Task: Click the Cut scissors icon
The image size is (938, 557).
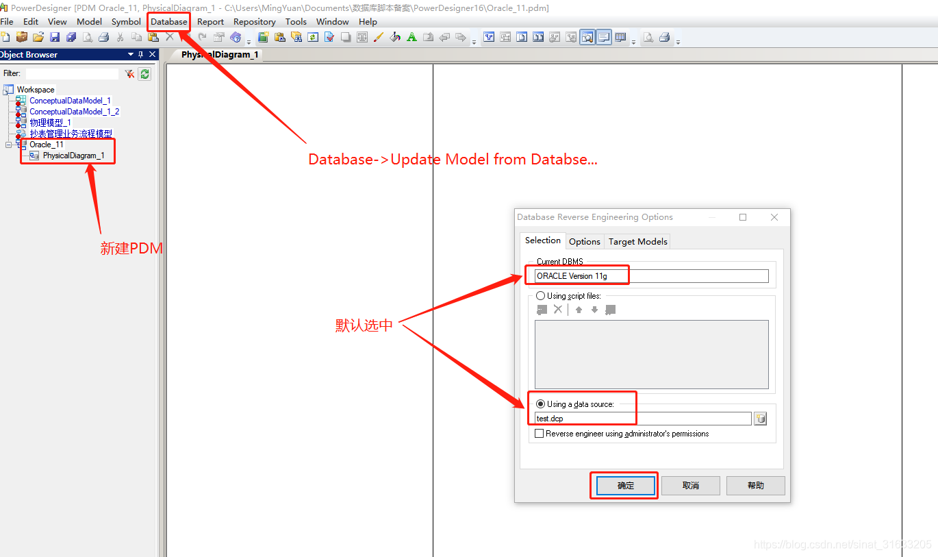Action: (120, 37)
